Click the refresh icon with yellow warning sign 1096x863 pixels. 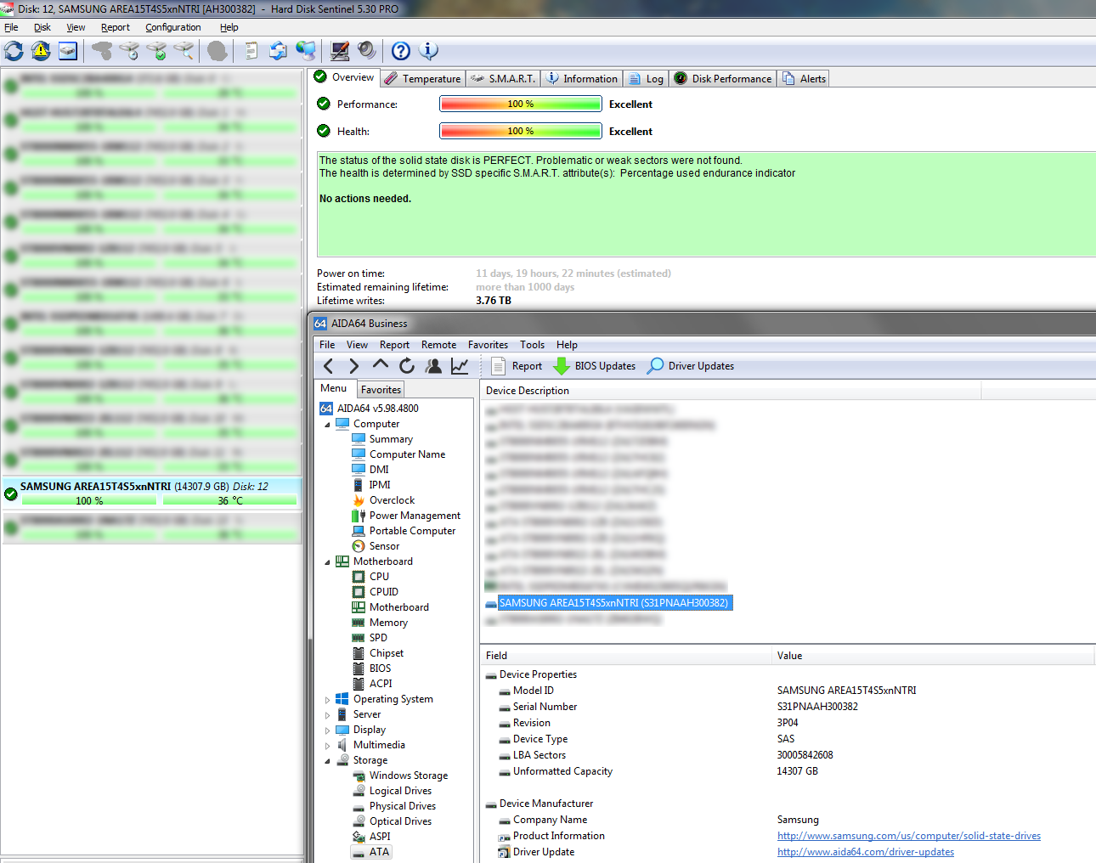(x=41, y=51)
